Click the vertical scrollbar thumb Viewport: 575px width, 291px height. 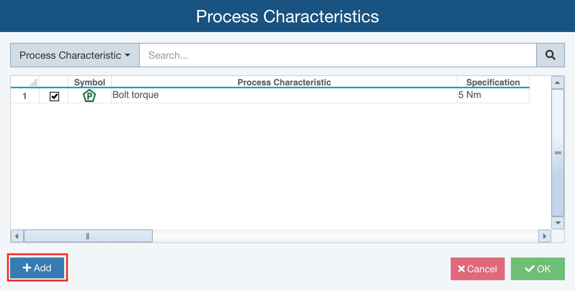point(557,153)
